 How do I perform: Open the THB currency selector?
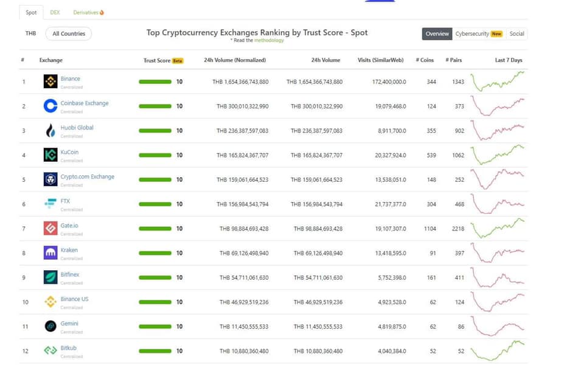tap(30, 33)
